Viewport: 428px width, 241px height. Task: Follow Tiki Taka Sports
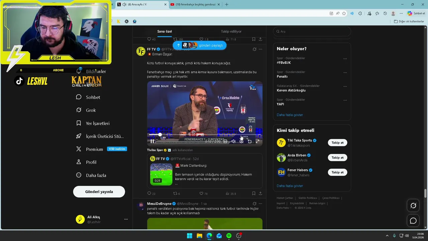[337, 143]
